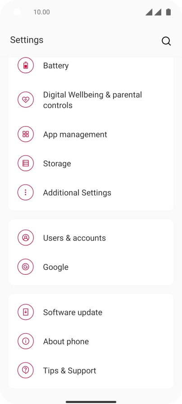The image size is (182, 404).
Task: Open Battery settings
Action: [x=91, y=65]
